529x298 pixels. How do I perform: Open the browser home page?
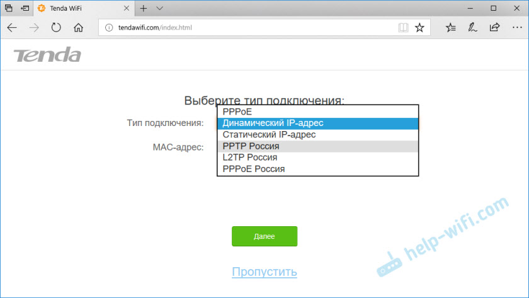(78, 28)
